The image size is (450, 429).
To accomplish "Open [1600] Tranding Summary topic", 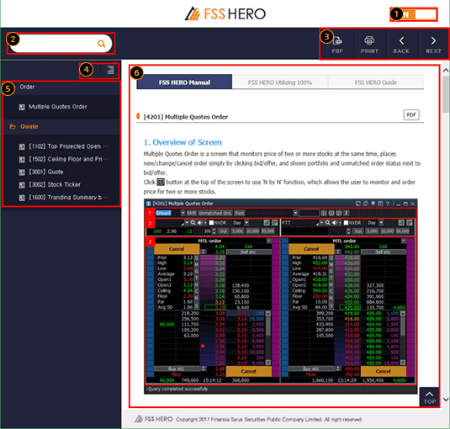I will [63, 198].
